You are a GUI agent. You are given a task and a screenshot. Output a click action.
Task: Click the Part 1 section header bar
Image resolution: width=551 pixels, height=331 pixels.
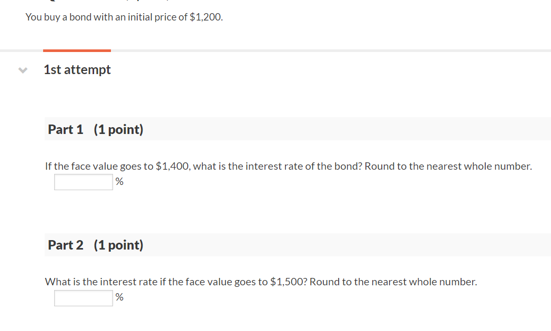[298, 129]
